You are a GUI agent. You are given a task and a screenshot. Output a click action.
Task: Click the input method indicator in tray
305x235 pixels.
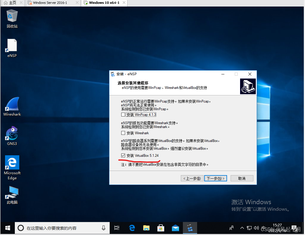click(264, 228)
